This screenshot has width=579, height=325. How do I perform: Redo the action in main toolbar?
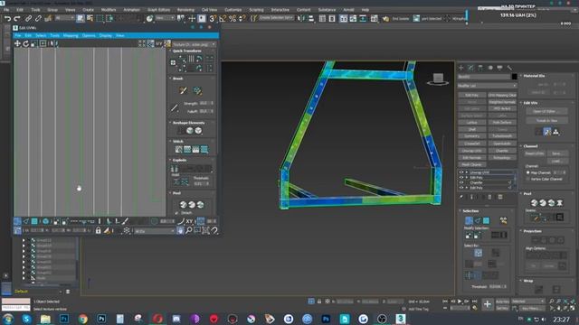pos(17,18)
